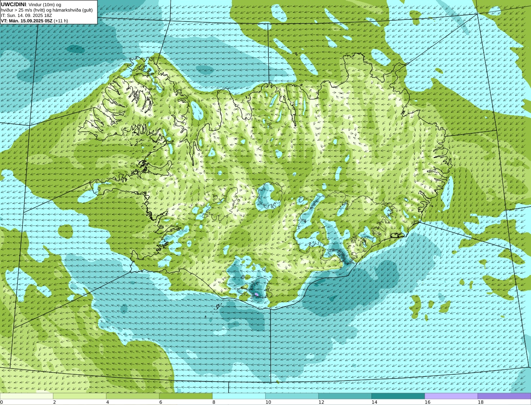Click the medium green 4–6 m/s legend swatch
This screenshot has height=405, width=531.
[x=133, y=396]
